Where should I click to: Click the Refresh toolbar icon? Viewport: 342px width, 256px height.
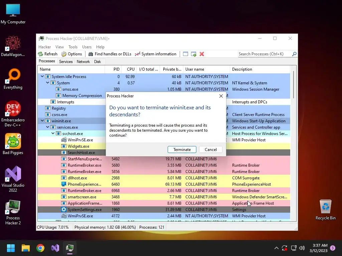pos(40,54)
